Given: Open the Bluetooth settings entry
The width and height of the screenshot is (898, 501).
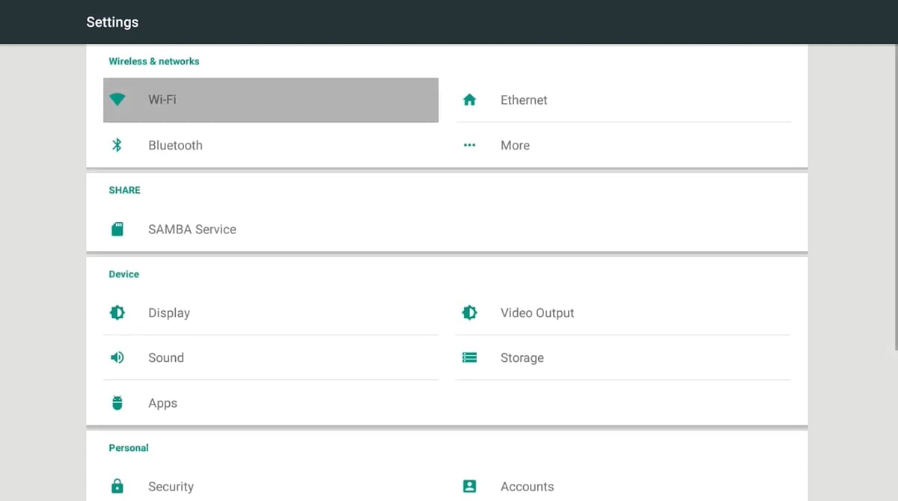Looking at the screenshot, I should tap(175, 145).
